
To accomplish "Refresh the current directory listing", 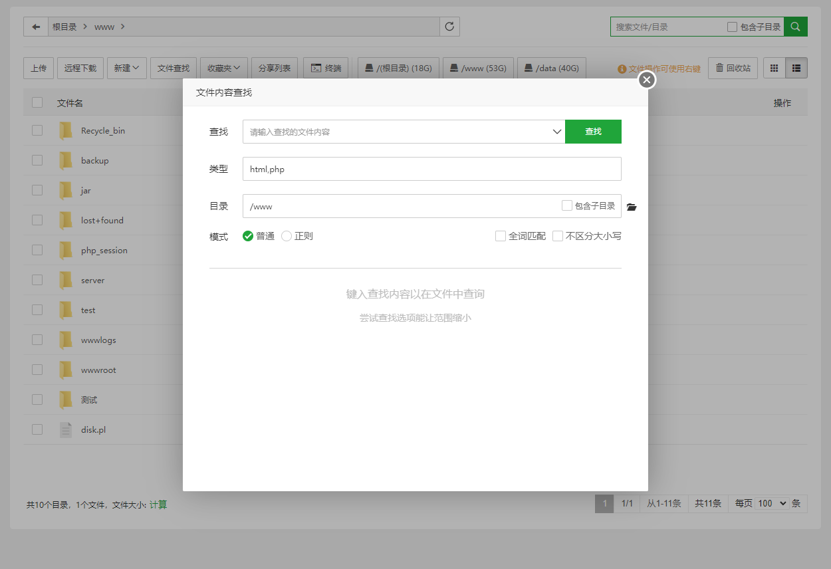I will (x=449, y=27).
